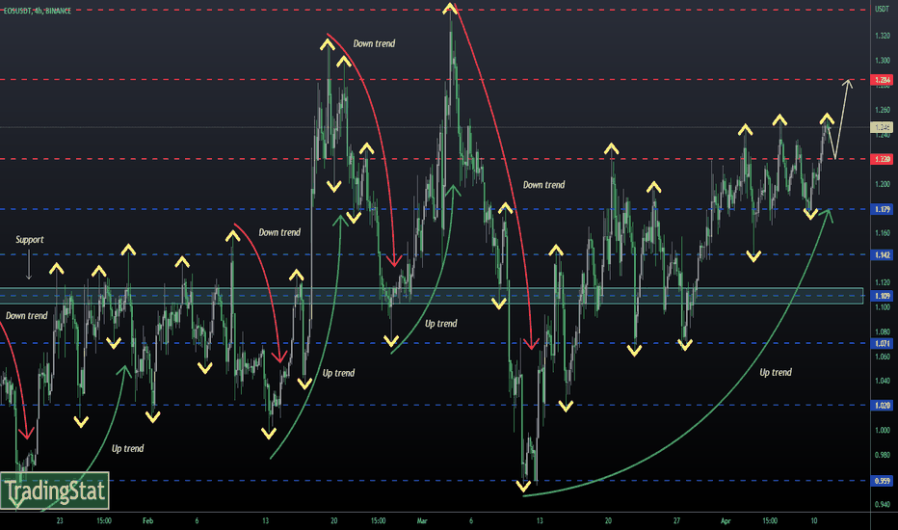Click the 1.060 price axis value
898x530 pixels.
(x=883, y=357)
